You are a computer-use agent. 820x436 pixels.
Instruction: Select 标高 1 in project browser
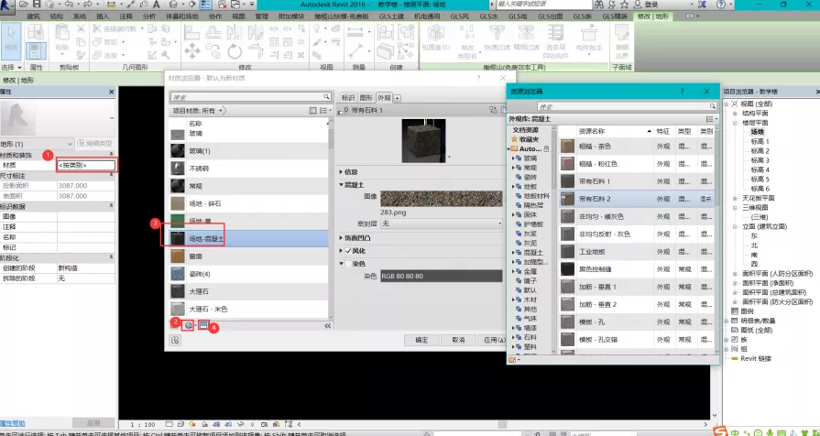[x=760, y=141]
